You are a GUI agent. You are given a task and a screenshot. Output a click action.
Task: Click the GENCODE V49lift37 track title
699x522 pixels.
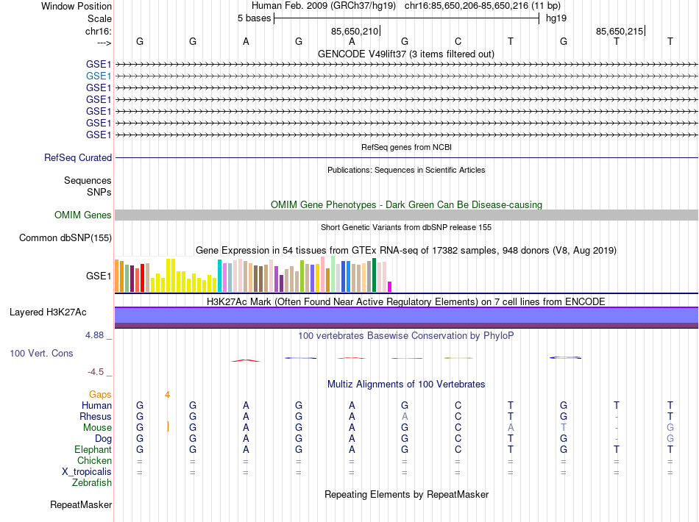[406, 54]
